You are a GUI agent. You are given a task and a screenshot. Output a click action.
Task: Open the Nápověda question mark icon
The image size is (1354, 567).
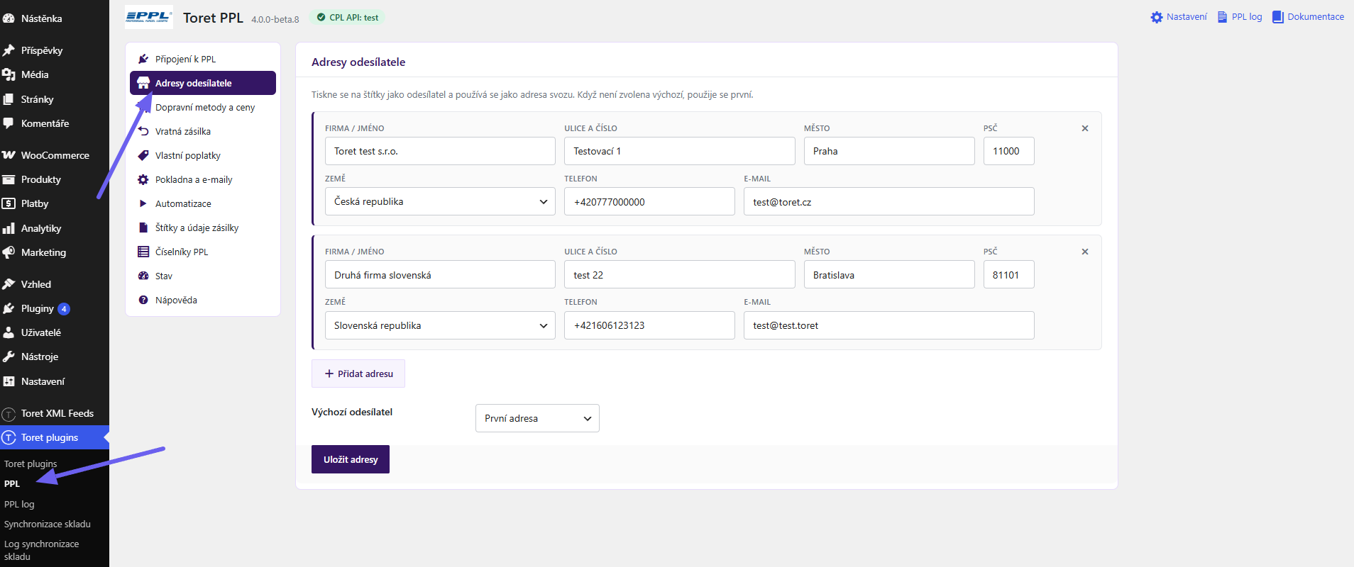(x=143, y=300)
